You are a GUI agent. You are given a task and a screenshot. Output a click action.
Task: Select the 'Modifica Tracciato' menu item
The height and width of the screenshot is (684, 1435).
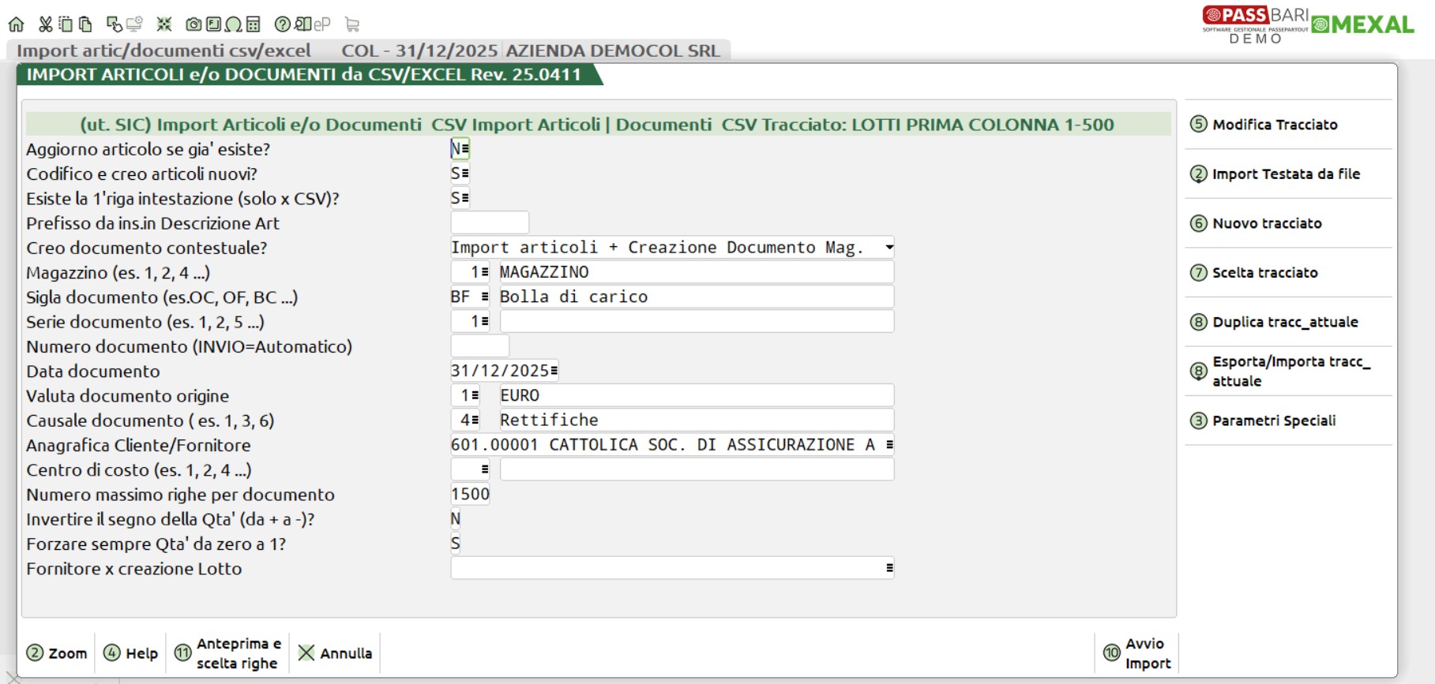[x=1275, y=125]
